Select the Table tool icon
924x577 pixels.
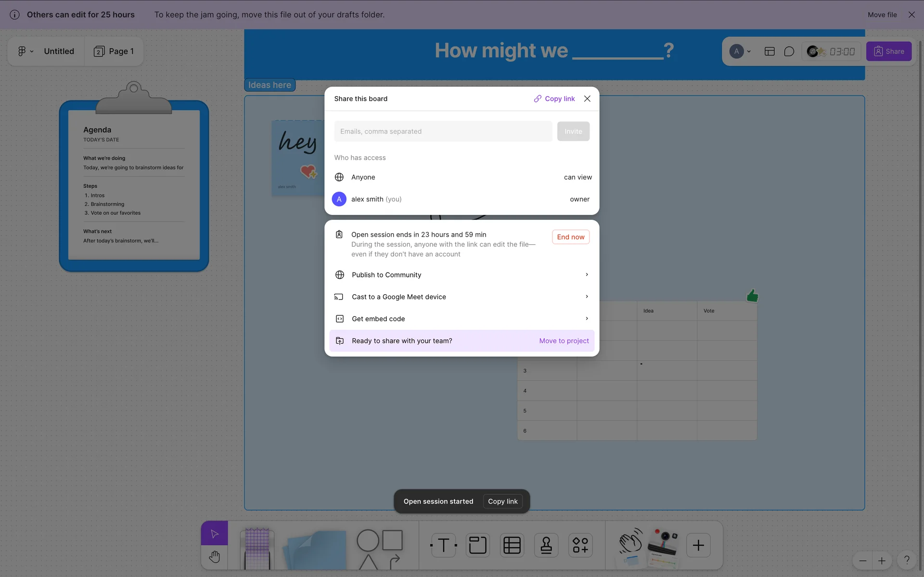pyautogui.click(x=512, y=545)
